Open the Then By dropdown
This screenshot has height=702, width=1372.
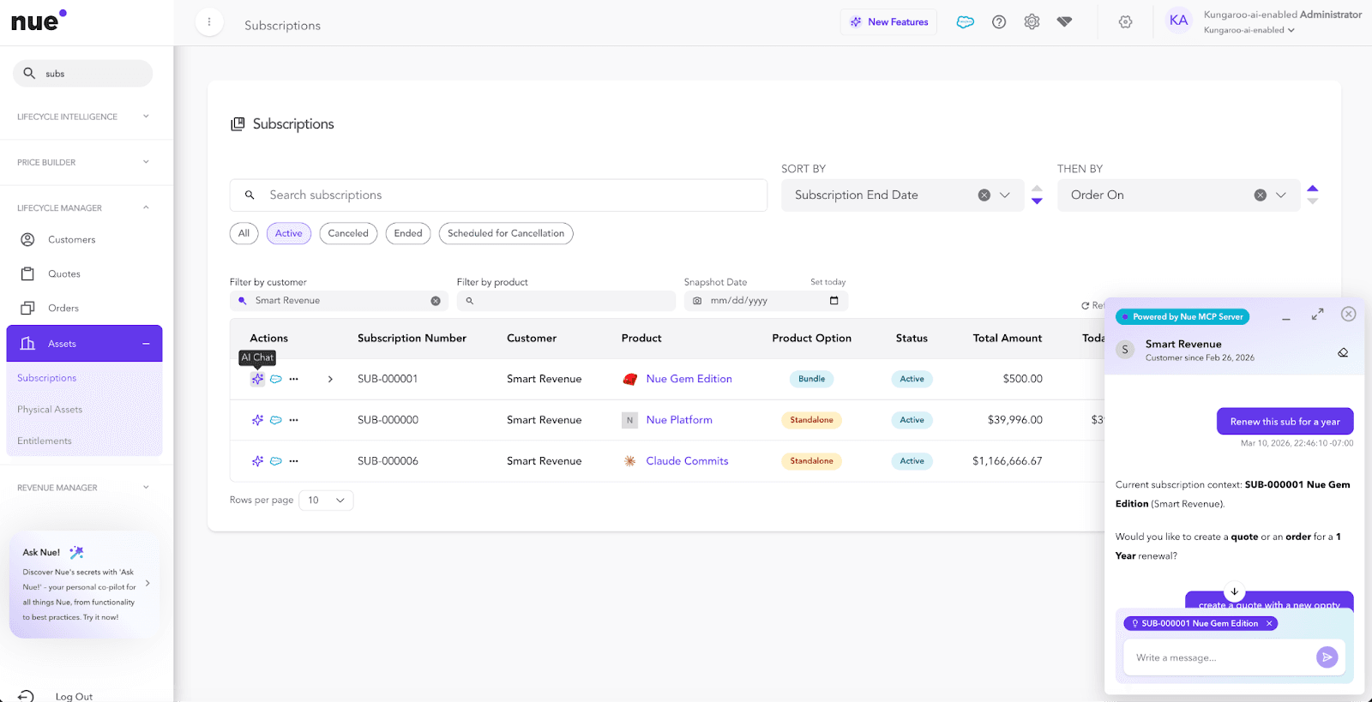point(1281,195)
